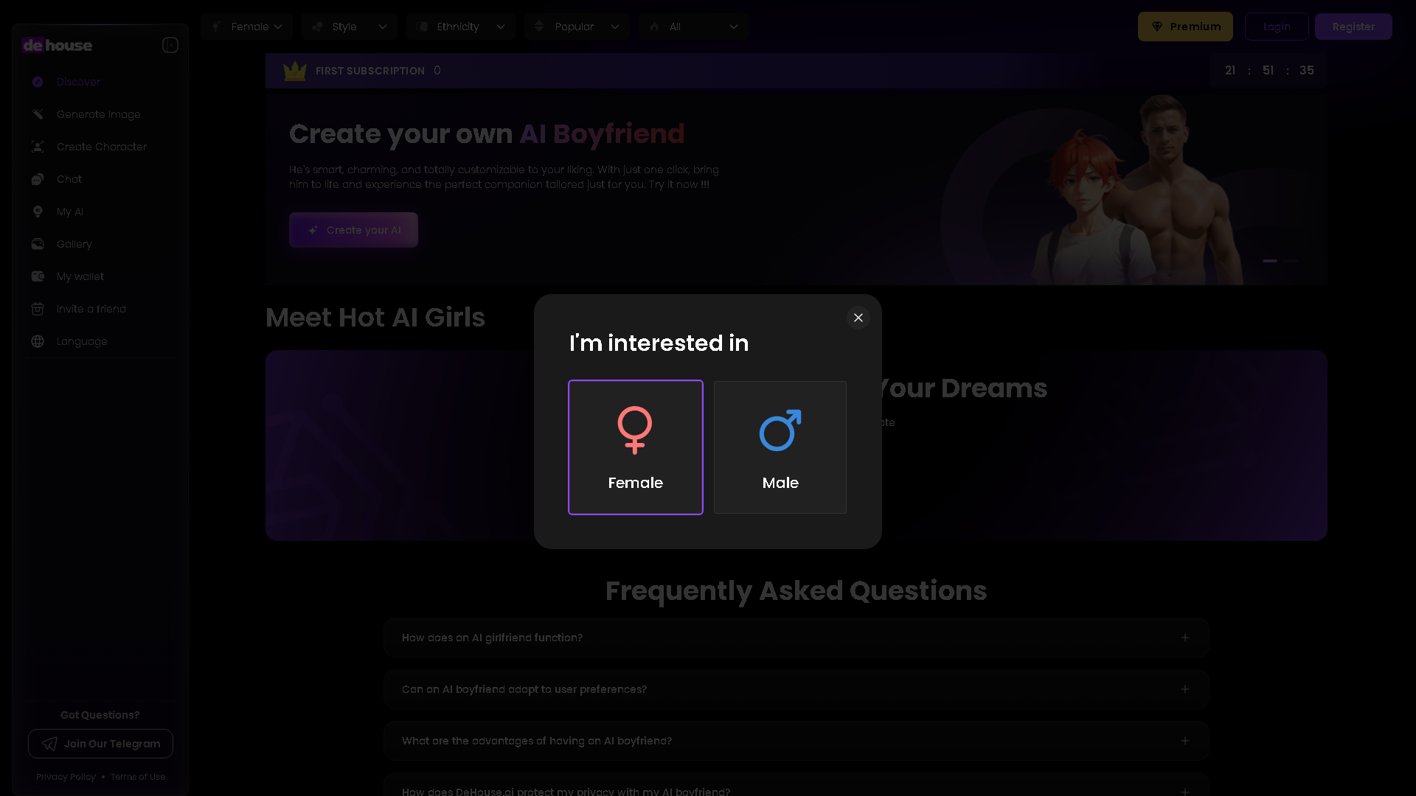Click the crown icon in subscription banner

(295, 71)
